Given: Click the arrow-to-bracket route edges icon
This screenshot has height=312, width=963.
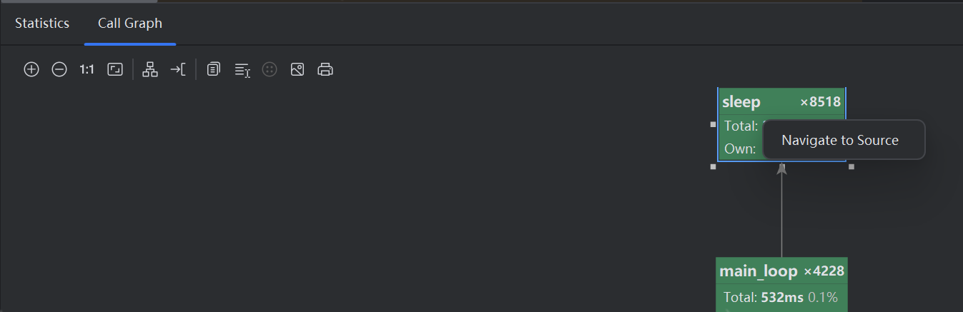Looking at the screenshot, I should tap(178, 69).
